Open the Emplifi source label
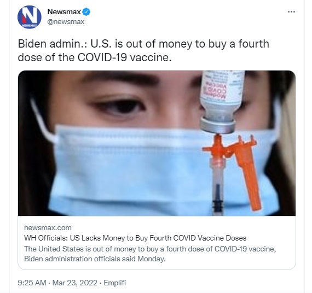 click(115, 283)
